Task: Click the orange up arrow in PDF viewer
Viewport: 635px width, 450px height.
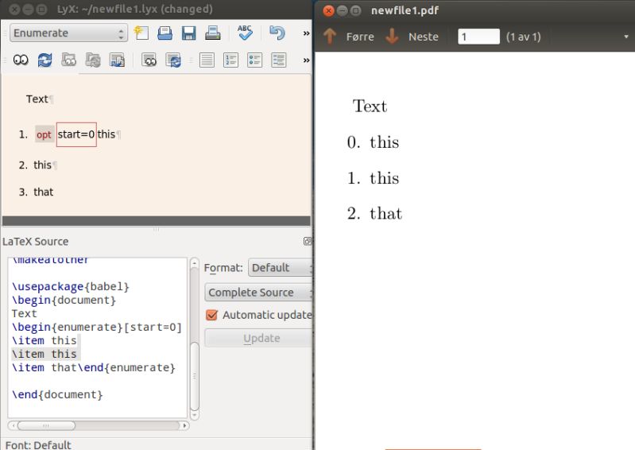Action: tap(330, 37)
